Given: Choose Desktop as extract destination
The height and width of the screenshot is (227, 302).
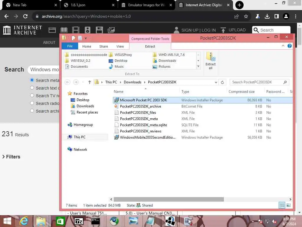Looking at the screenshot, I should pos(118,61).
